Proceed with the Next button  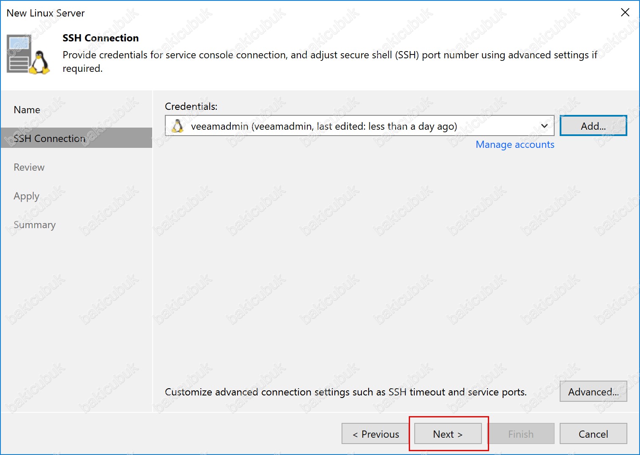448,434
